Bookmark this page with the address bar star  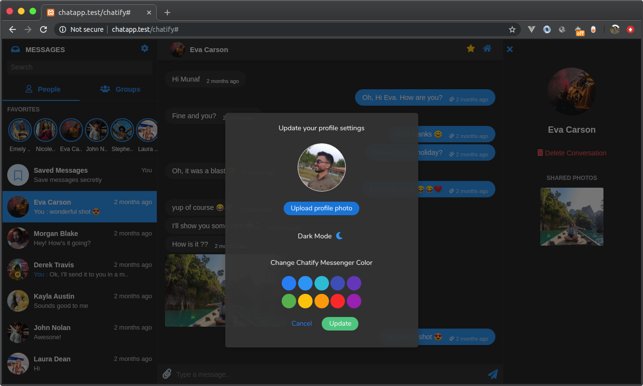512,29
